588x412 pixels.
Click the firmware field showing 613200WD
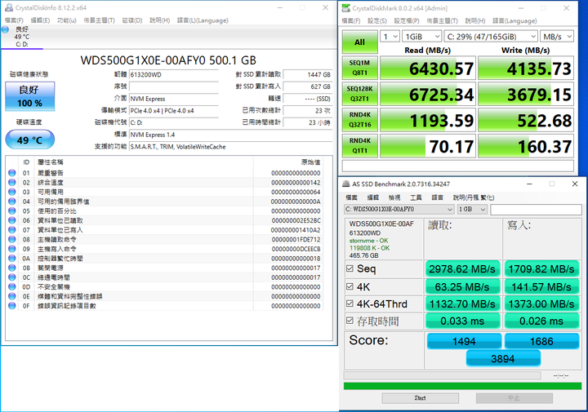pyautogui.click(x=174, y=74)
